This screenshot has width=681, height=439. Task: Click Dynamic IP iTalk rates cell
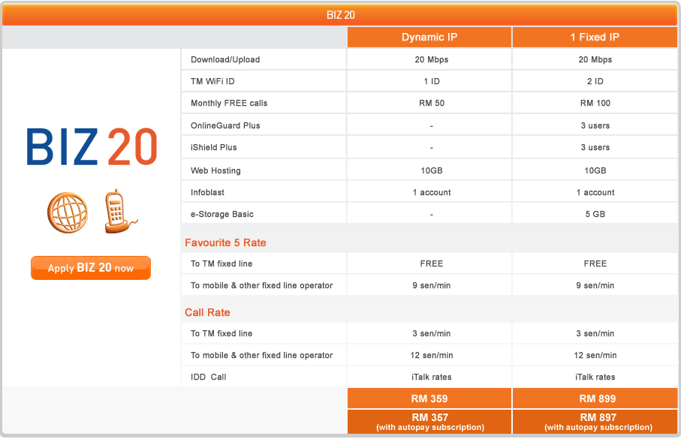click(x=431, y=377)
